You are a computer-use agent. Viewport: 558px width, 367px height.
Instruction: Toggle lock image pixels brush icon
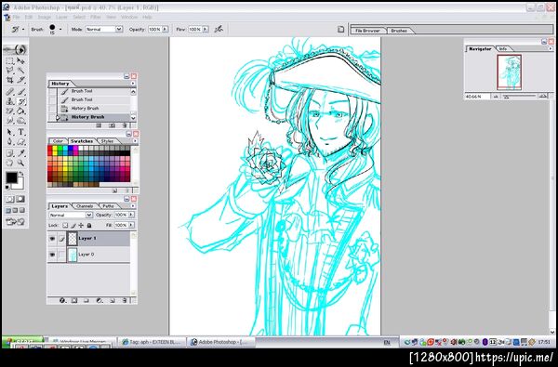73,225
